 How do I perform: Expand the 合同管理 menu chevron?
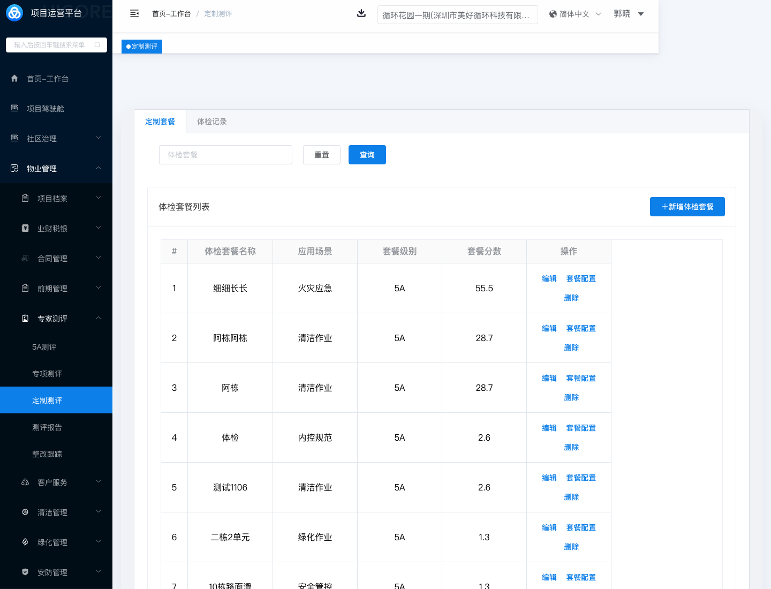pyautogui.click(x=99, y=258)
